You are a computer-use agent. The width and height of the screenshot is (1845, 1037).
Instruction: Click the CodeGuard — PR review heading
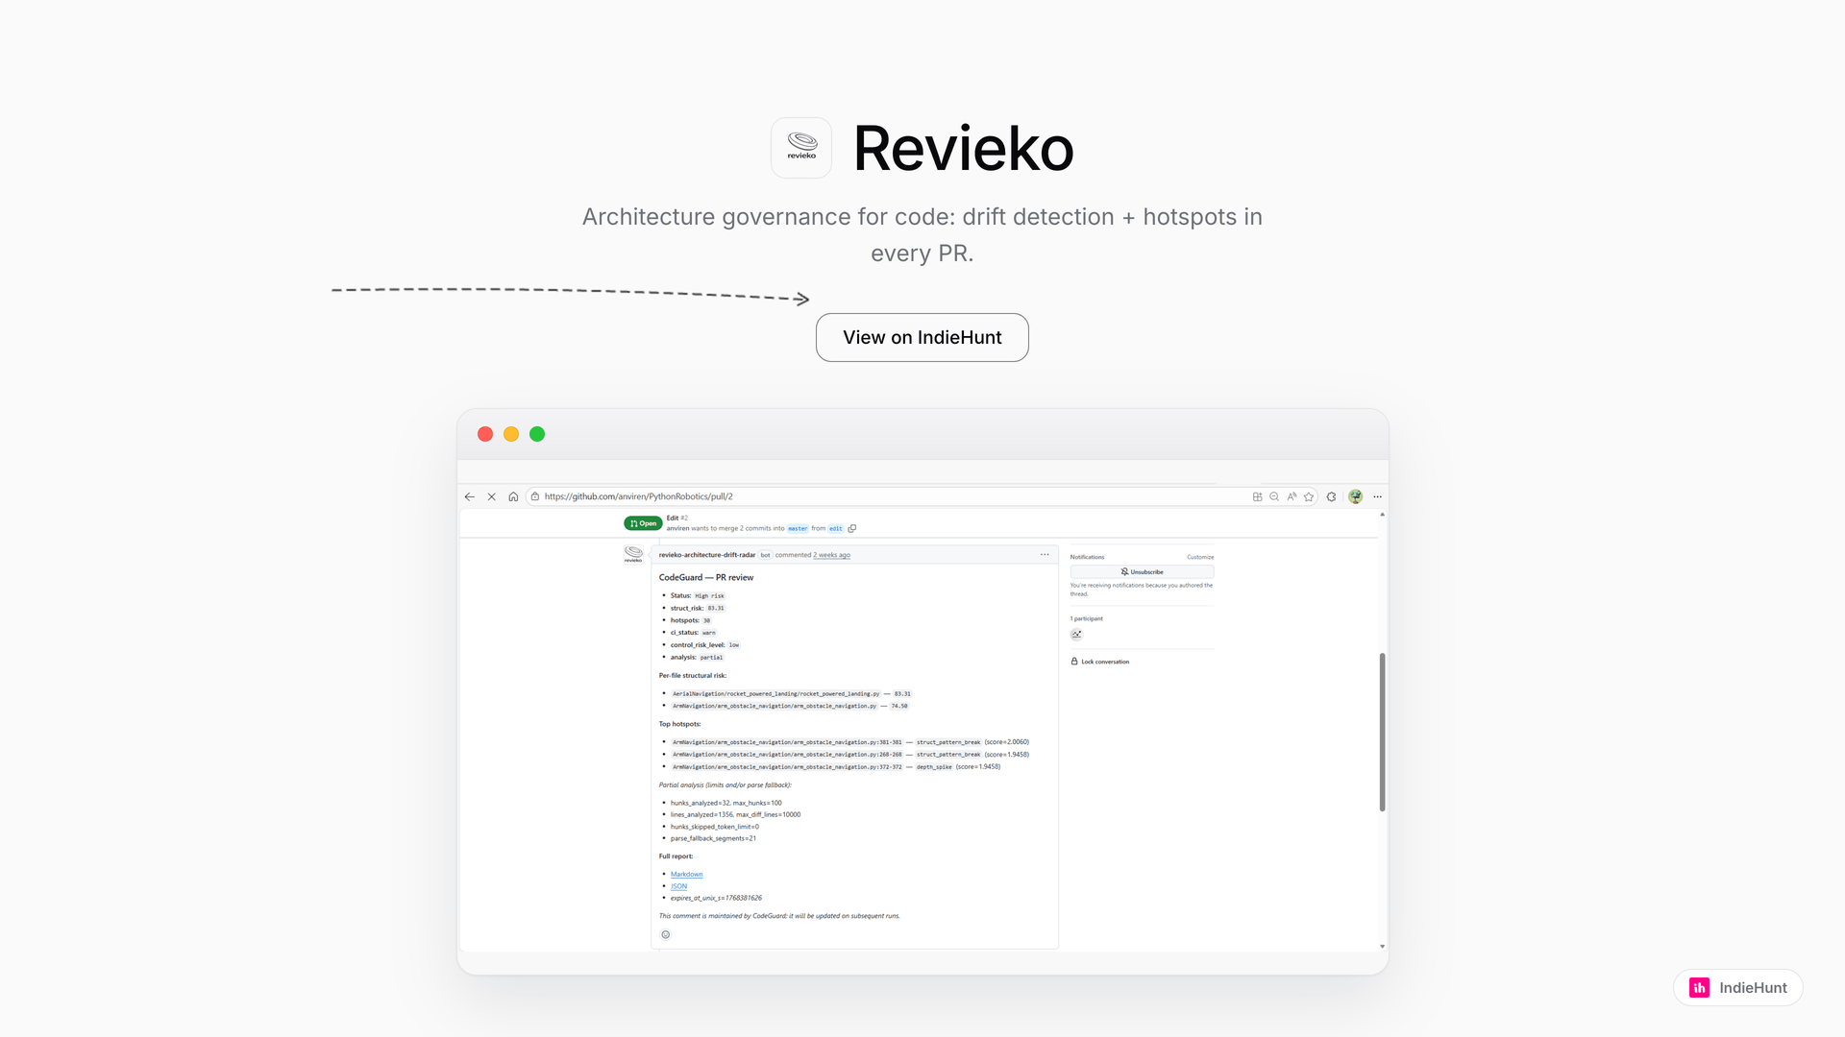tap(706, 577)
